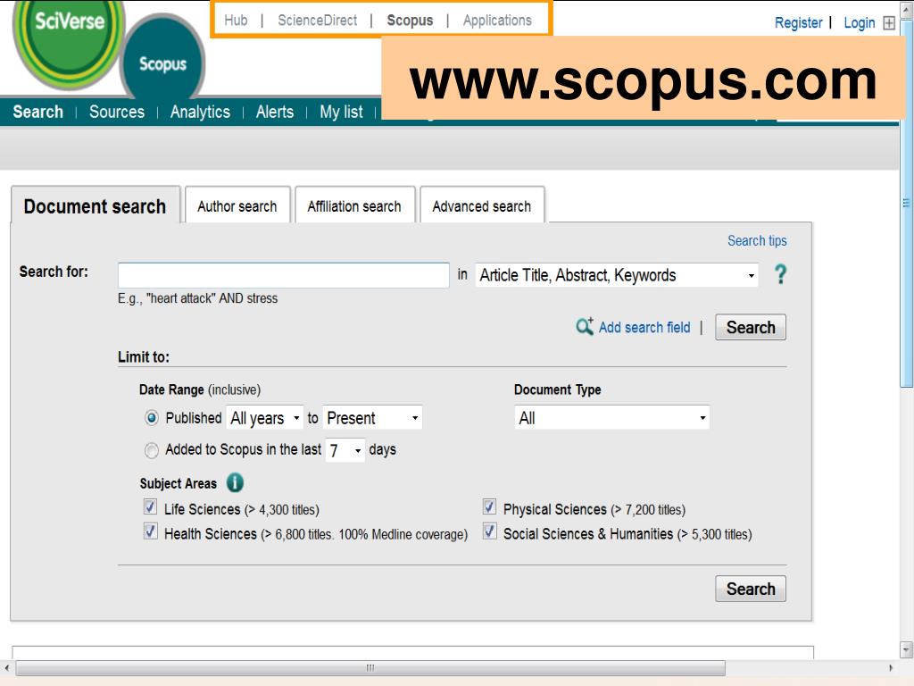Click the Scopus link in top bar
Screen dimensions: 914x686
tap(410, 21)
